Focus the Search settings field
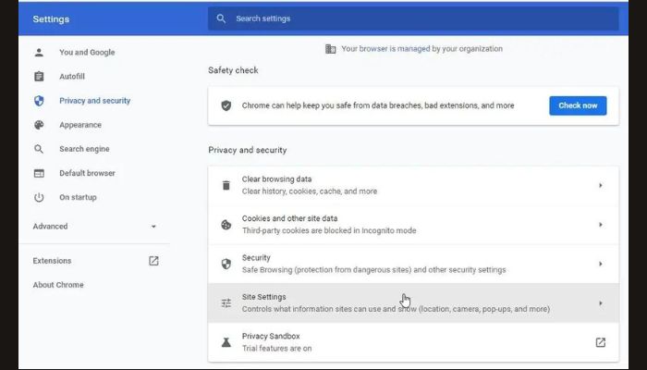647x370 pixels. pyautogui.click(x=413, y=18)
